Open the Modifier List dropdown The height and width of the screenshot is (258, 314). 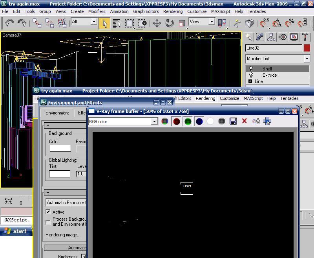tap(307, 59)
